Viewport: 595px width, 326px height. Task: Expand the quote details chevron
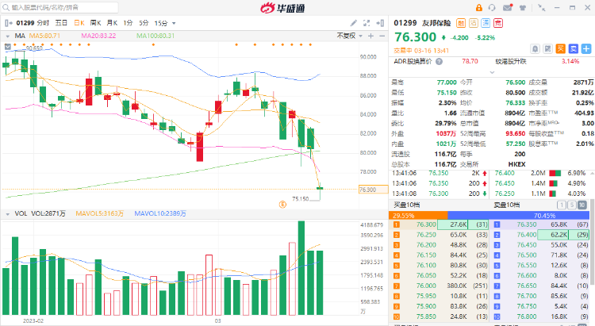(x=492, y=72)
